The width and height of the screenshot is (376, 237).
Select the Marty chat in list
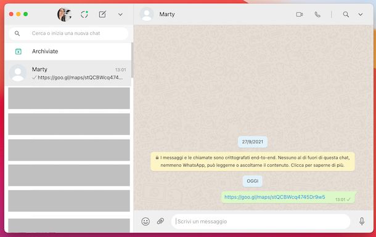68,73
